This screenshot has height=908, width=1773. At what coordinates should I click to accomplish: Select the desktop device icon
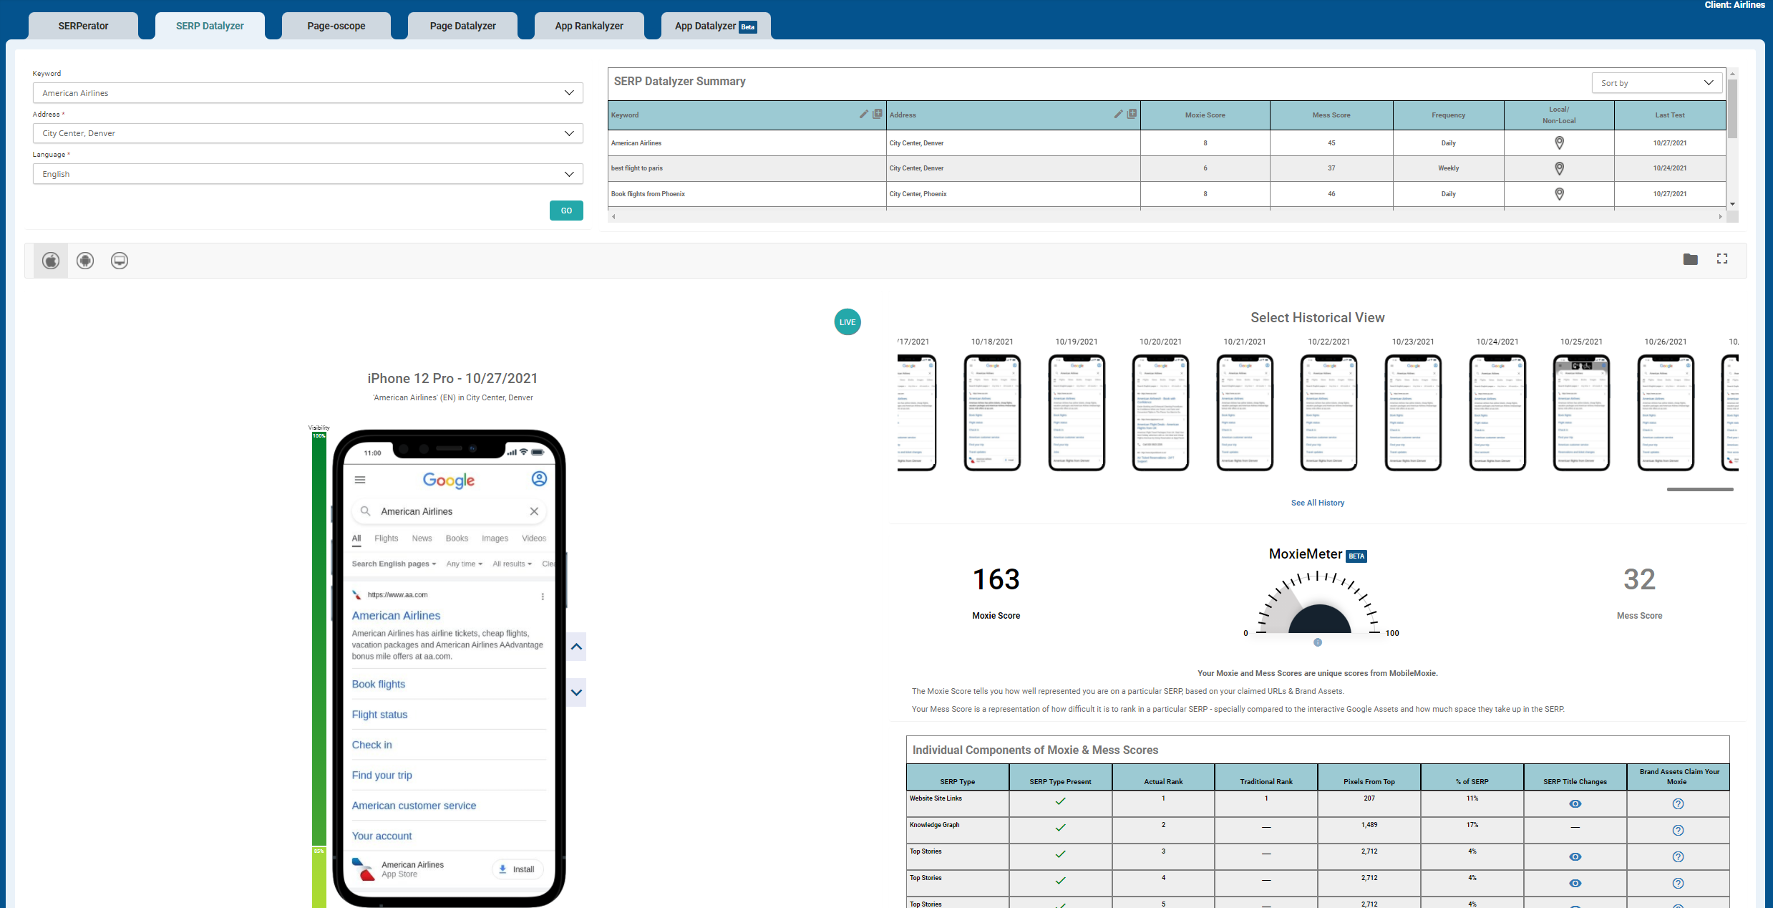[120, 261]
